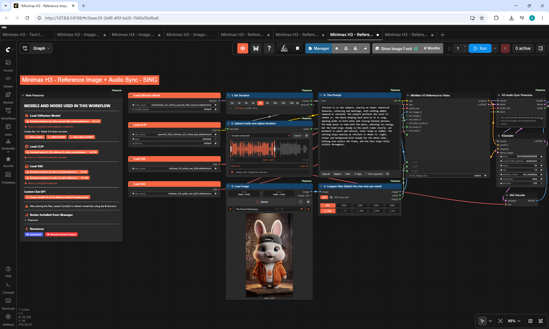Click the seed value field in KSampler

coord(521,156)
